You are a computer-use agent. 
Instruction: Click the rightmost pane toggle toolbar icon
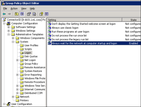tap(47, 14)
